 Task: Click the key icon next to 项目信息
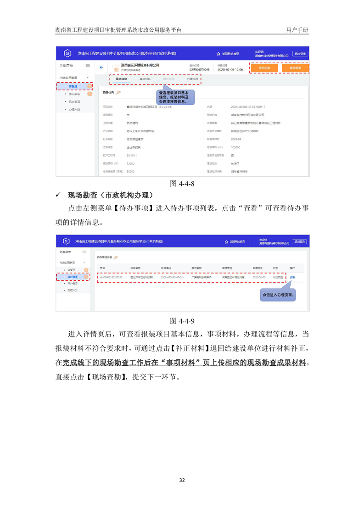tap(118, 93)
